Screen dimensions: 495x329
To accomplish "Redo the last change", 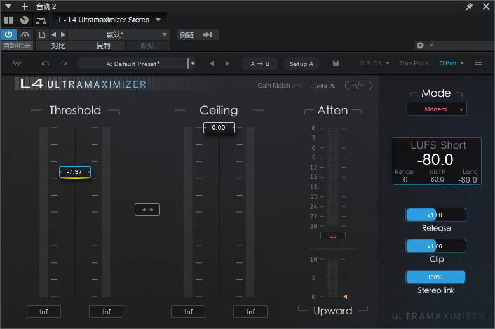I will 63,64.
